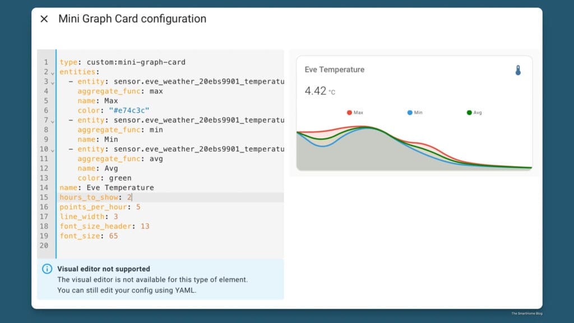The image size is (574, 323).
Task: Click the hours_to_show value field
Action: tap(129, 197)
